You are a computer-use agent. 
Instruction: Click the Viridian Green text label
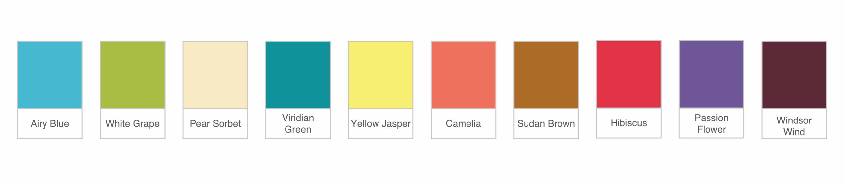[298, 124]
